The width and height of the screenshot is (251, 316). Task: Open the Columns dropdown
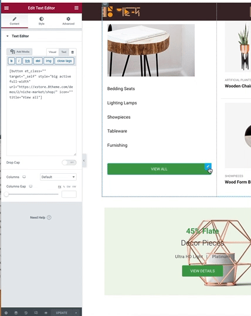58,177
